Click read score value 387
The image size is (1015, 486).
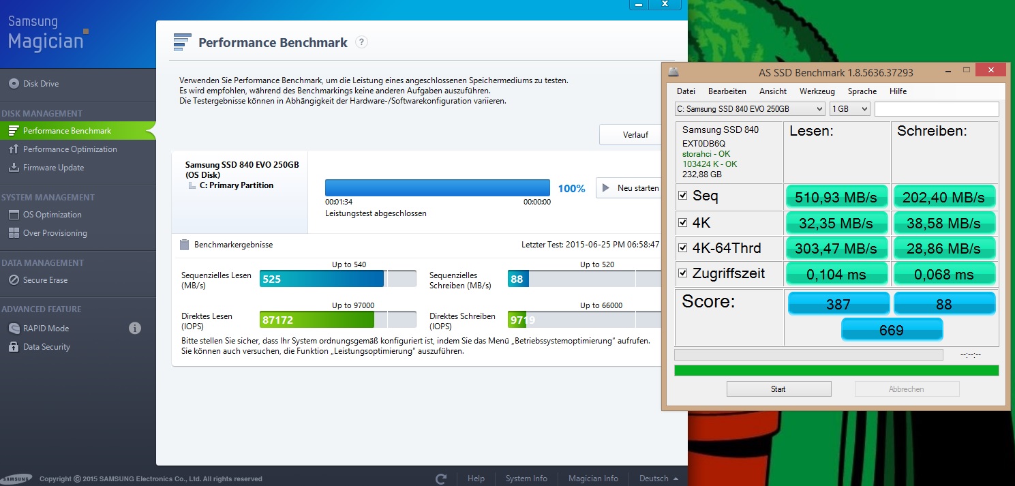point(838,305)
